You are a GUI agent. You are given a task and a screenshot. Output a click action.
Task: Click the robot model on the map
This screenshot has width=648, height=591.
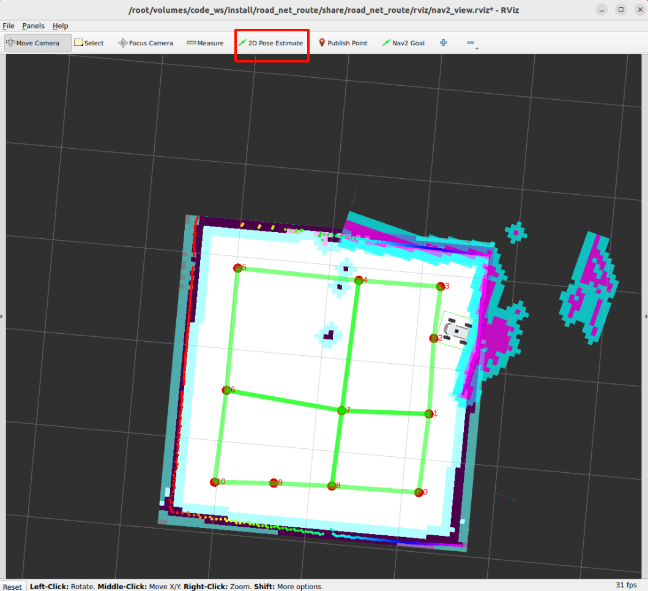457,331
